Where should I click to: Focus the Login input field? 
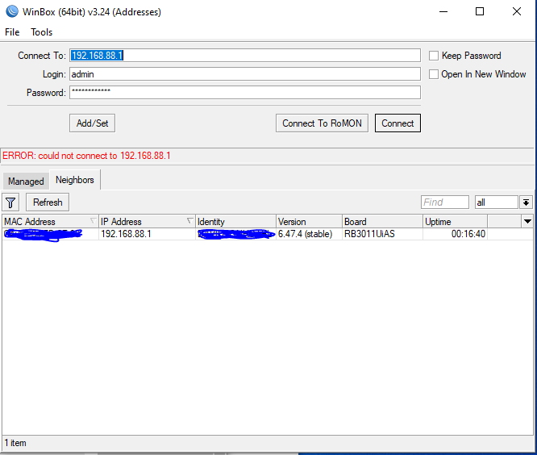coord(245,74)
